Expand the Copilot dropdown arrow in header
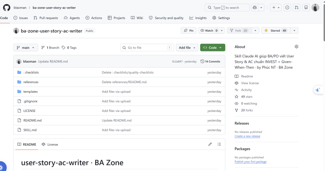 tap(261, 8)
